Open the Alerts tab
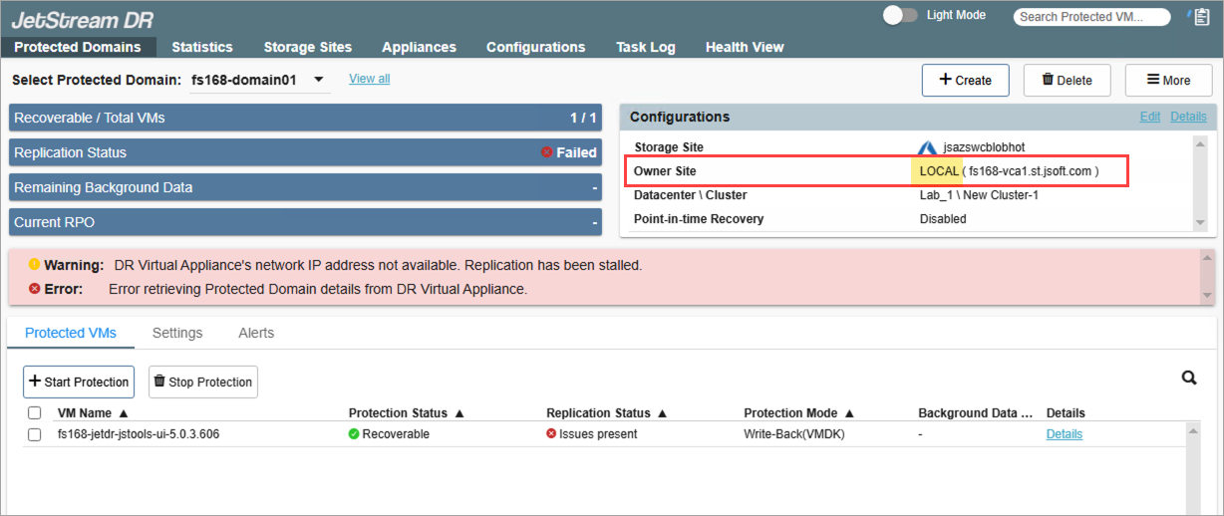The height and width of the screenshot is (516, 1224). coord(256,333)
